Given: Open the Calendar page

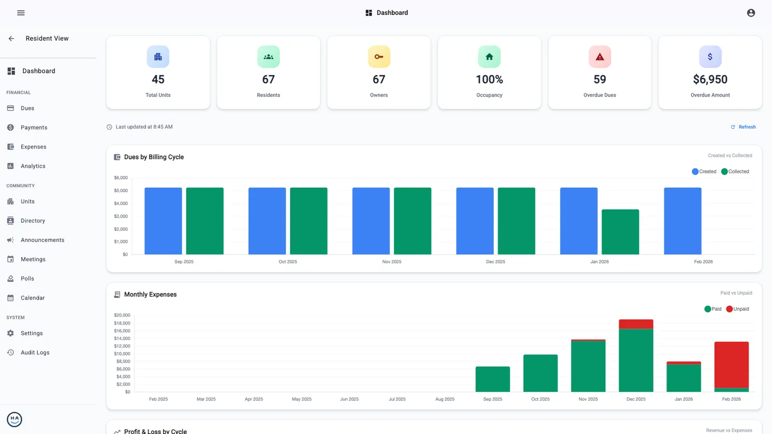Looking at the screenshot, I should (x=48, y=298).
